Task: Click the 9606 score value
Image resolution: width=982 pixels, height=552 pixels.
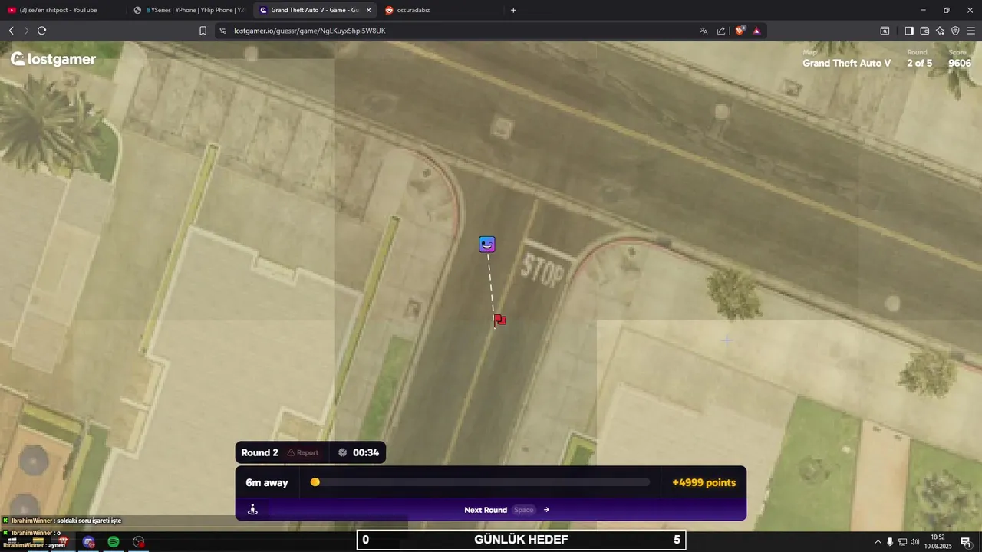Action: click(x=960, y=63)
